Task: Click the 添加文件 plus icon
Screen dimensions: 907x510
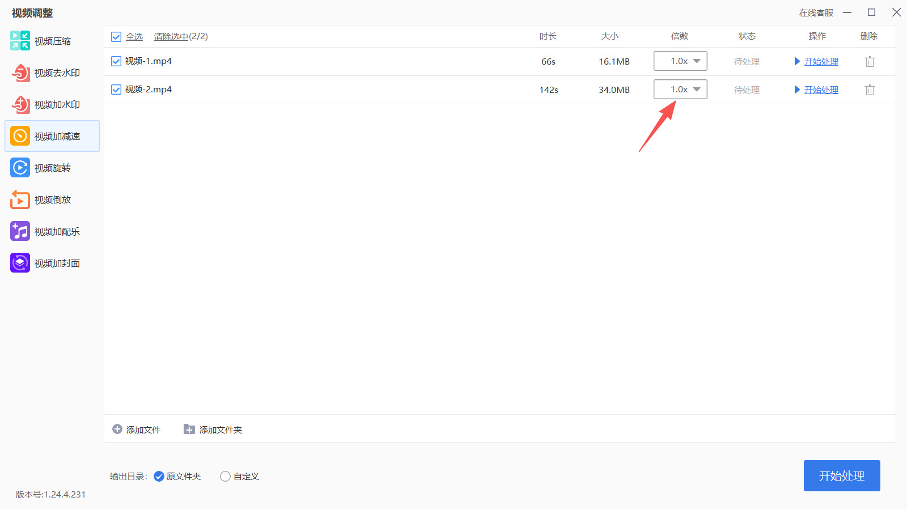Action: pos(117,429)
